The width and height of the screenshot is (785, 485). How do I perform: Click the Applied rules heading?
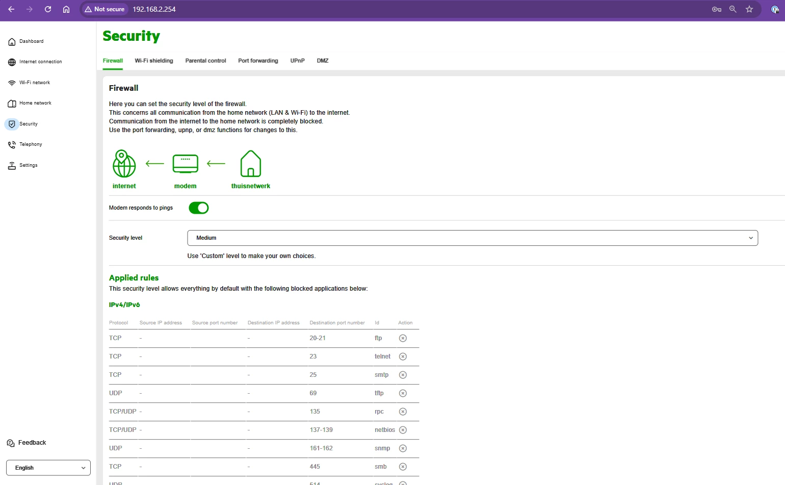[x=134, y=278]
